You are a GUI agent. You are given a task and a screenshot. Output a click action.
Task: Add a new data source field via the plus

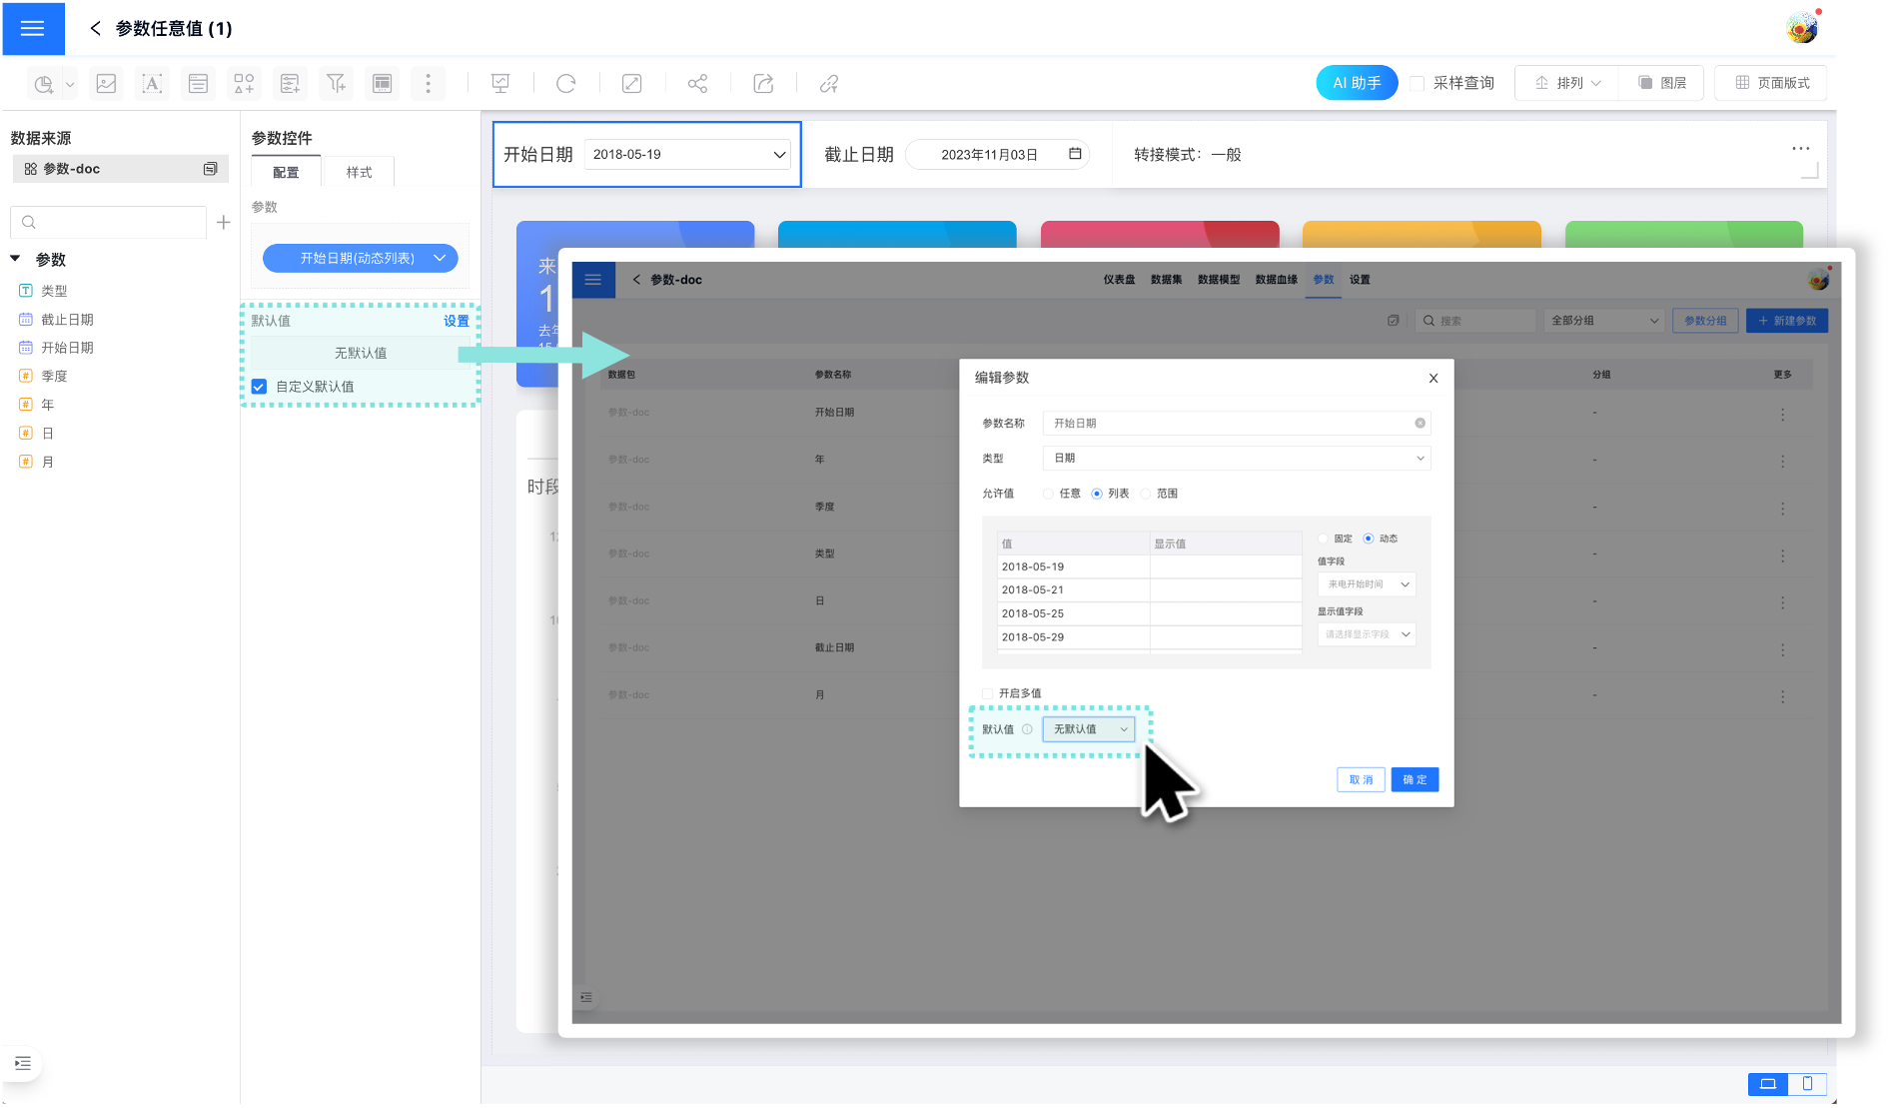pos(224,222)
